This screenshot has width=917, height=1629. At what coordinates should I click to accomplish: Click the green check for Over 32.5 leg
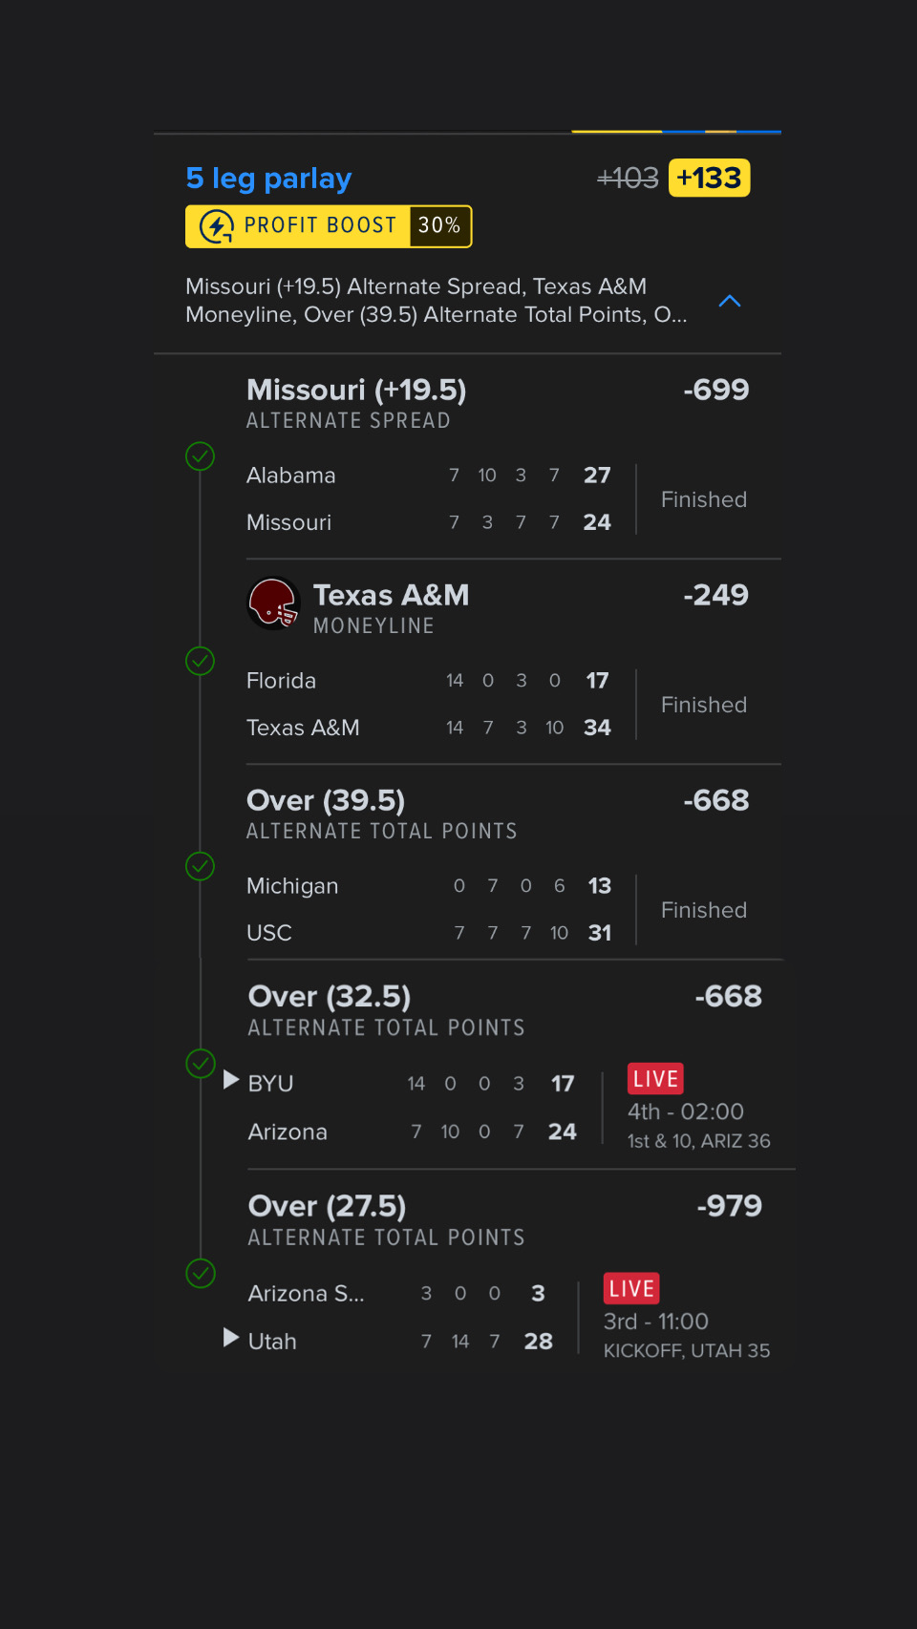click(x=201, y=1063)
